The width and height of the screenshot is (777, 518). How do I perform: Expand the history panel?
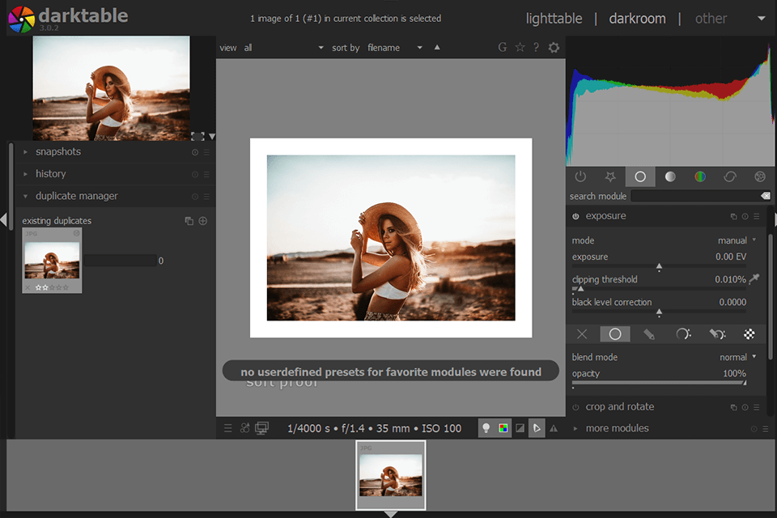tap(50, 173)
